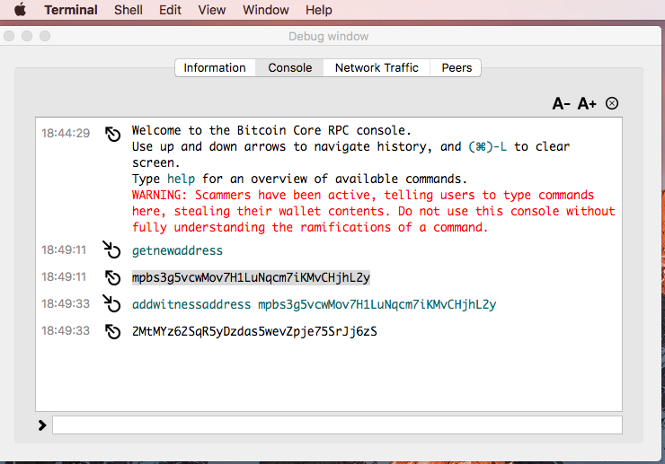
Task: Click the getnewaddress command text
Action: tap(177, 250)
